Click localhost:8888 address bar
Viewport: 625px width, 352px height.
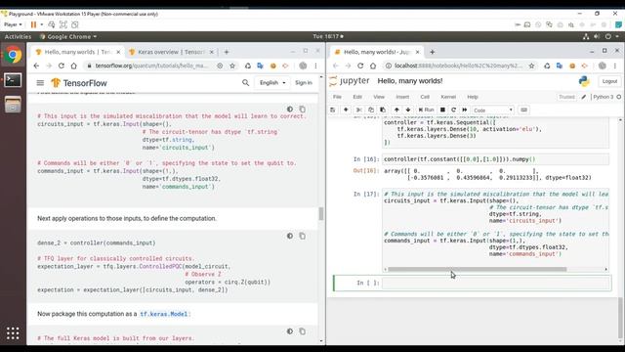tap(458, 66)
